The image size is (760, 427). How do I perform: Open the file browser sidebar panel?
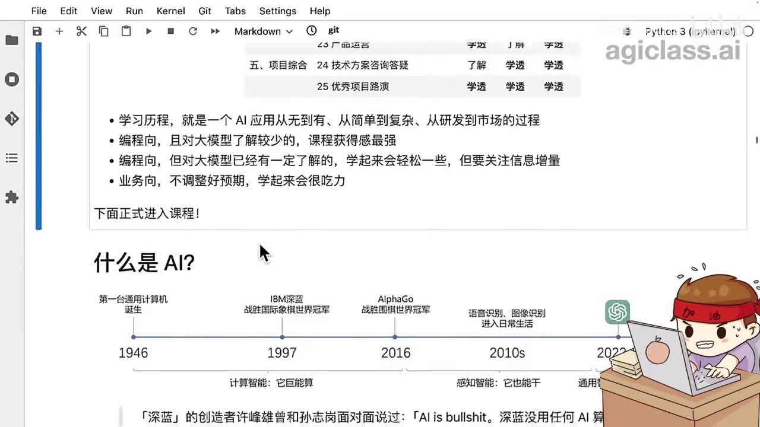click(x=12, y=40)
